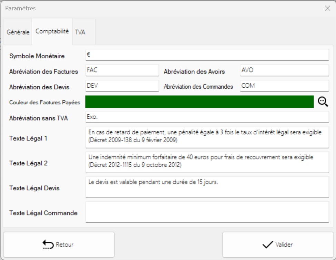Click the Abréviation des Avoirs field
Viewport: 336px width, 260px height.
coord(284,70)
